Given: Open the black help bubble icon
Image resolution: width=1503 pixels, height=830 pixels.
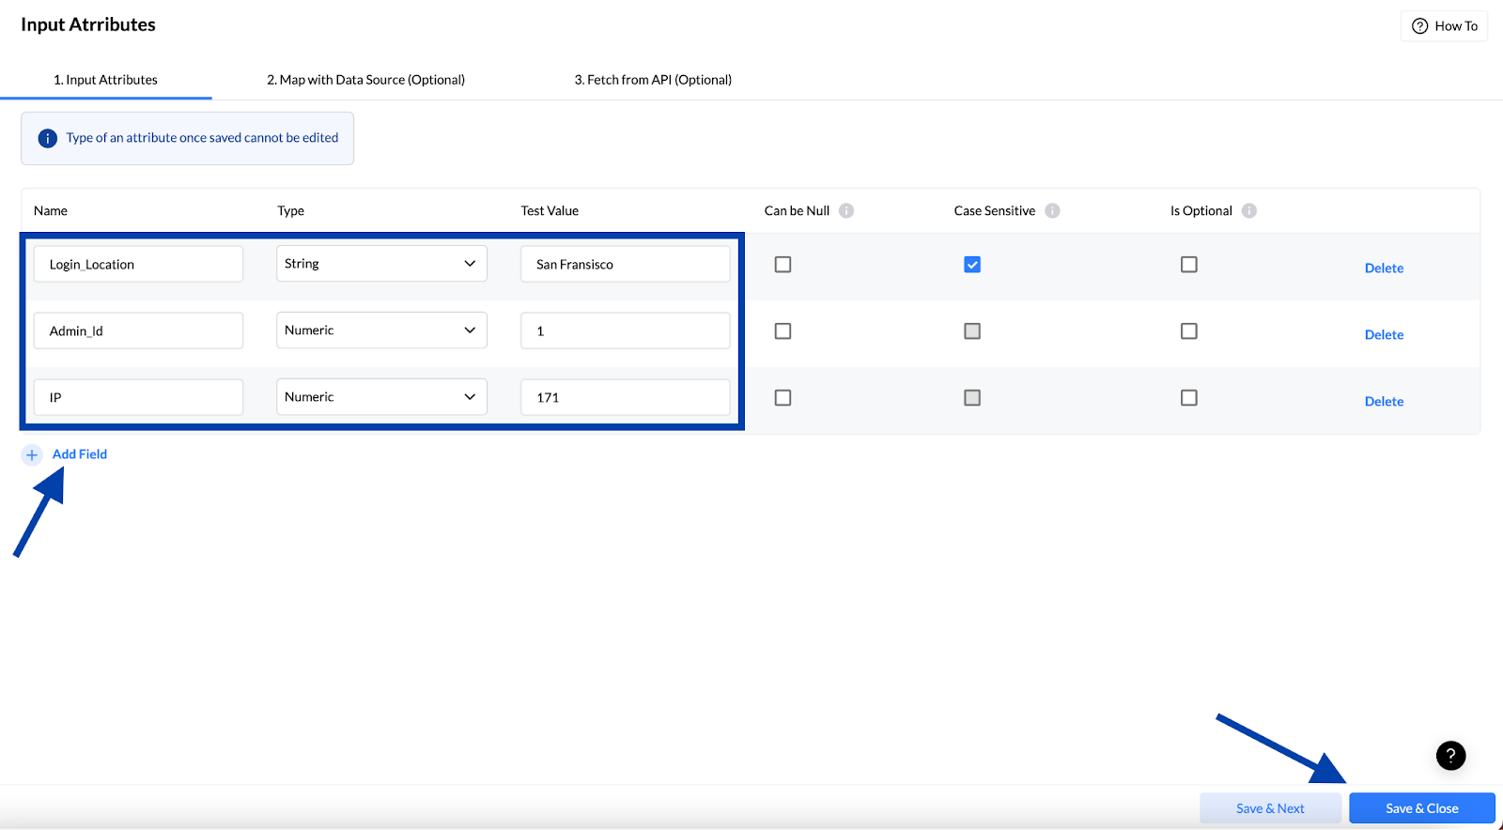Looking at the screenshot, I should click(1450, 755).
